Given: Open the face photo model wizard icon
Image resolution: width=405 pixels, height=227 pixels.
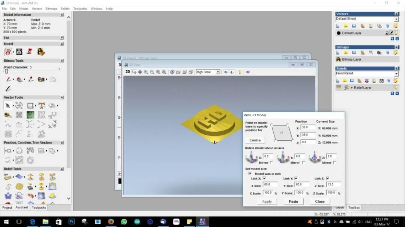Looking at the screenshot, I should 19,52.
